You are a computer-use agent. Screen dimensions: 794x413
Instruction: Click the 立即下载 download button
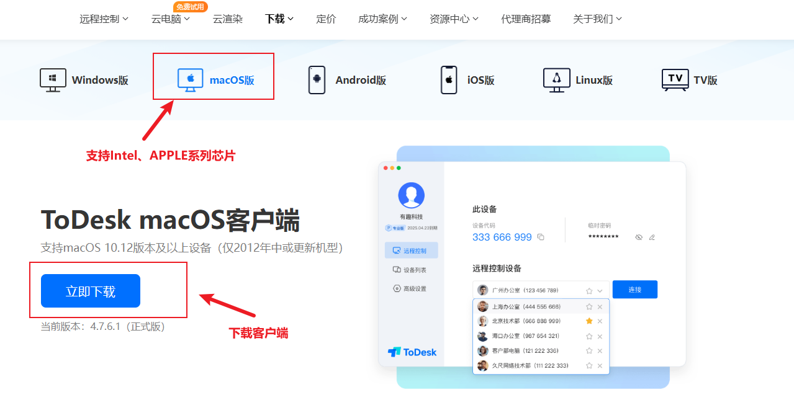pyautogui.click(x=91, y=291)
